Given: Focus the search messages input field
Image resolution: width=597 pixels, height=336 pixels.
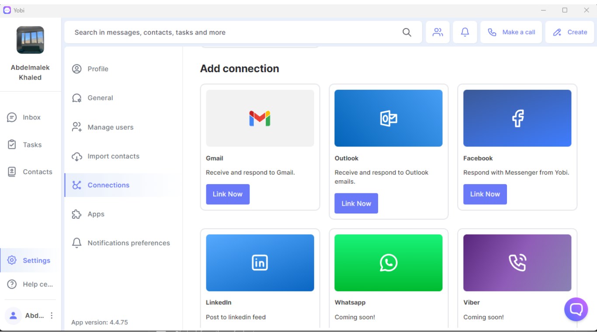Looking at the screenshot, I should (x=236, y=32).
